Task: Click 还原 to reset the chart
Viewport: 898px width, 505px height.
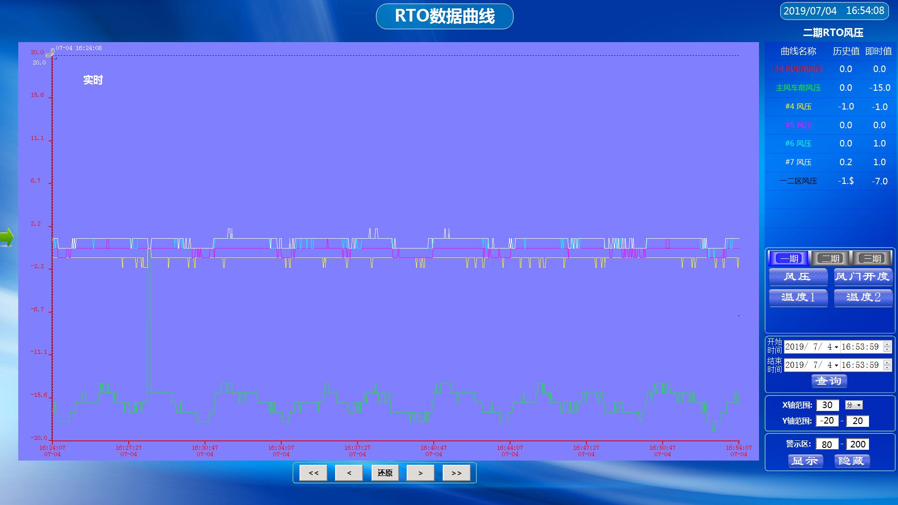Action: point(385,473)
